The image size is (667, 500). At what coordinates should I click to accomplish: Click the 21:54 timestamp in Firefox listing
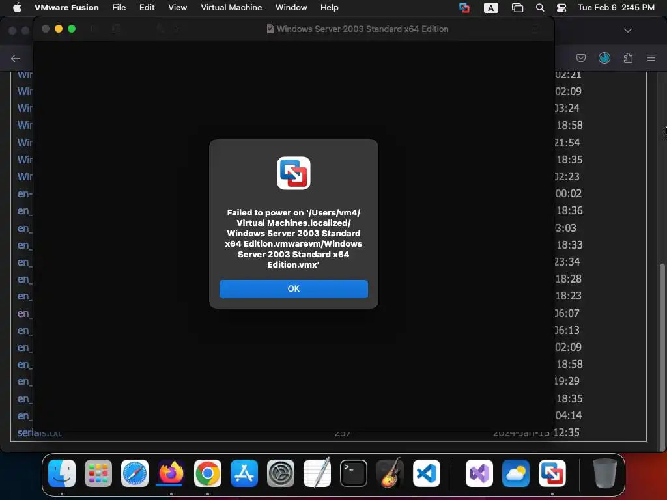click(x=567, y=143)
